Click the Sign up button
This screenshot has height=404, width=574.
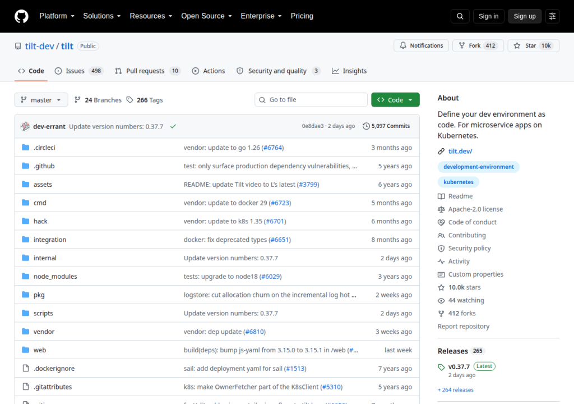(x=525, y=16)
